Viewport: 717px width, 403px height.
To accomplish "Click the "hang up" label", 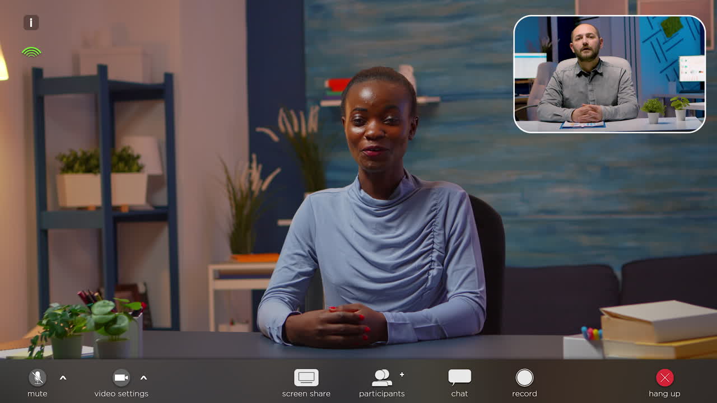I will 664,394.
